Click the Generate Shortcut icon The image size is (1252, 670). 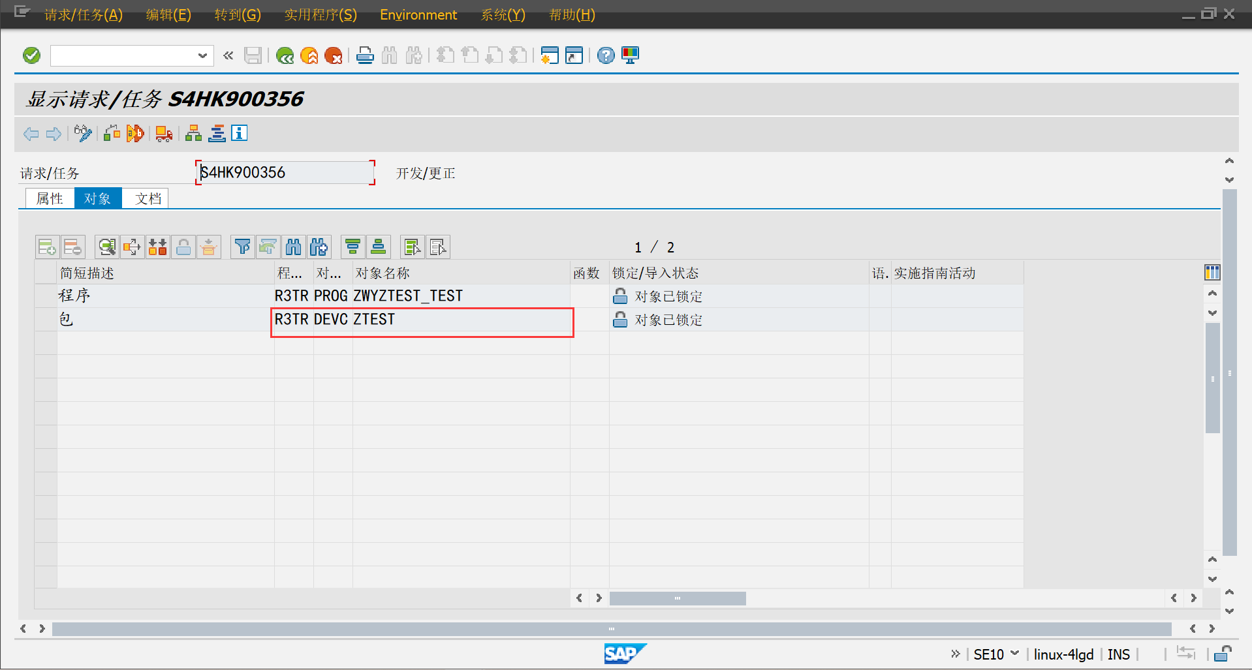tap(574, 56)
